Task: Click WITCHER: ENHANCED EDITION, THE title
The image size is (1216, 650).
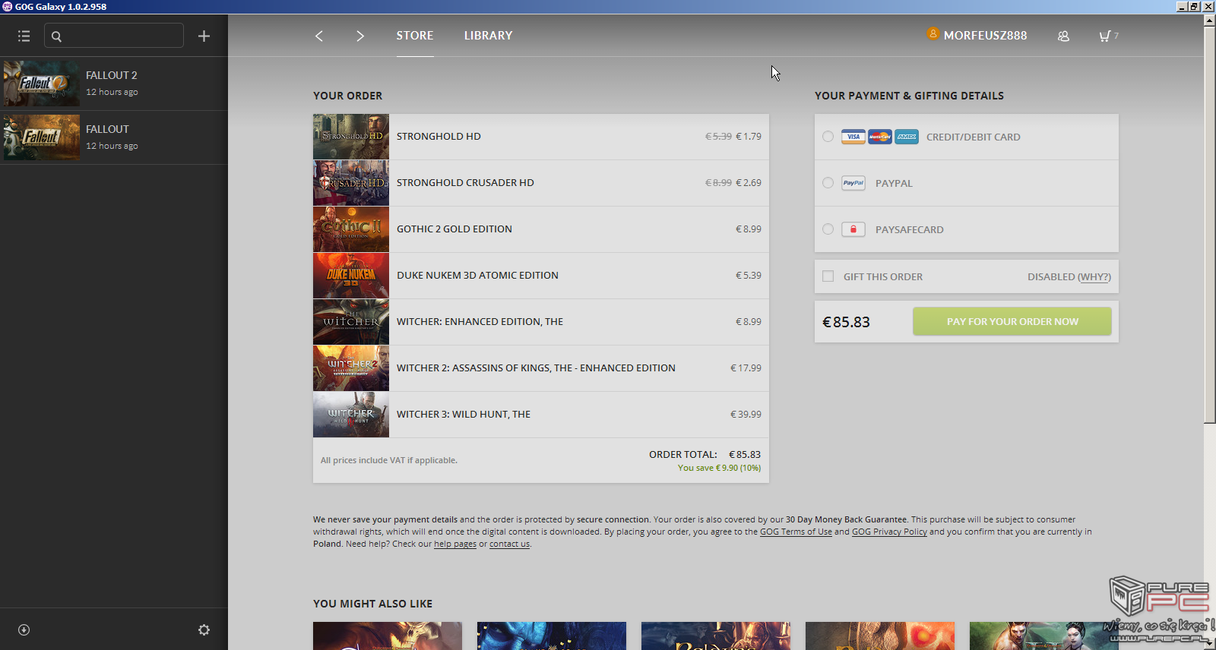Action: tap(480, 322)
